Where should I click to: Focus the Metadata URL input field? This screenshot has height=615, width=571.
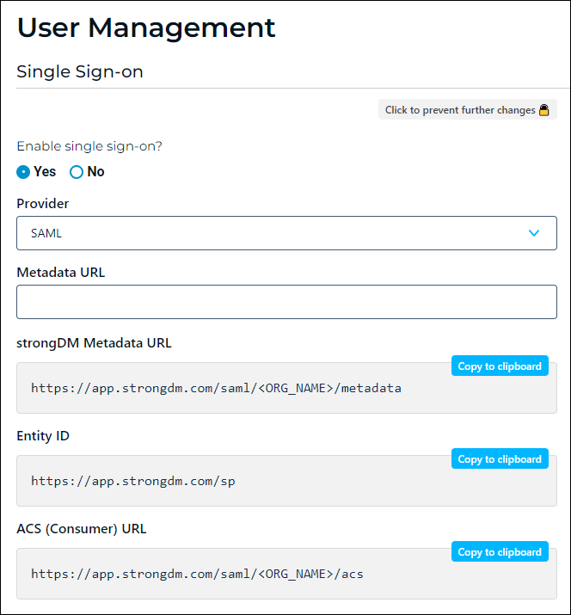286,302
